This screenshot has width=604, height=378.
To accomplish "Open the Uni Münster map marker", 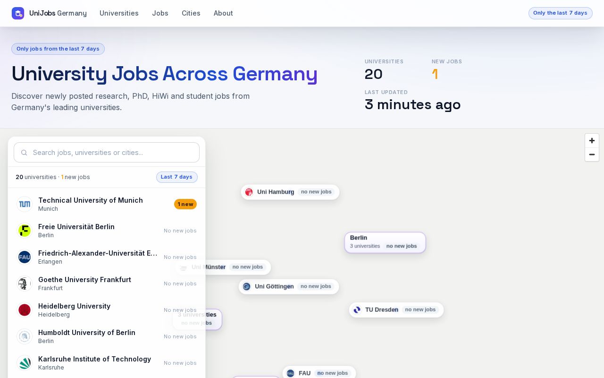I will (x=223, y=267).
